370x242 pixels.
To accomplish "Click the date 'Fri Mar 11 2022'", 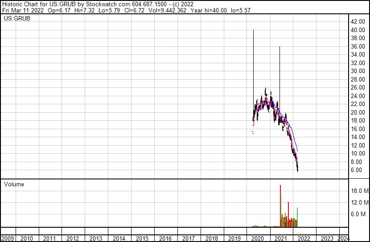I will click(23, 10).
